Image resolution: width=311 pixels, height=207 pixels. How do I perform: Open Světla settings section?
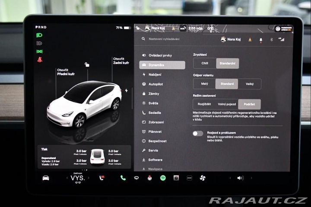[162, 103]
